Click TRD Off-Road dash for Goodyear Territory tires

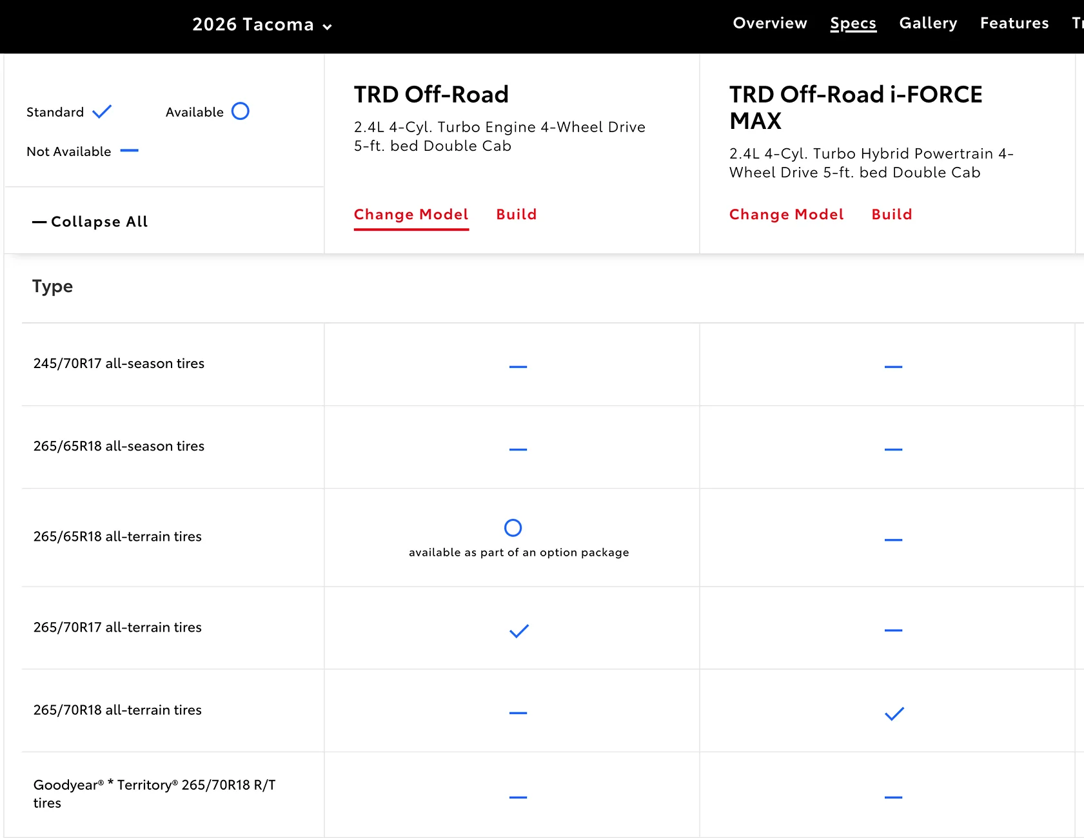tap(518, 797)
